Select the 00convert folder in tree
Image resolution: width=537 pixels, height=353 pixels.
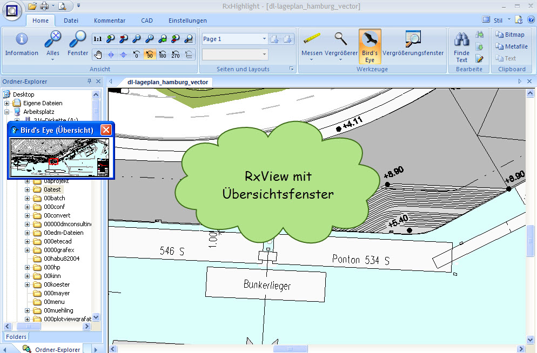57,215
